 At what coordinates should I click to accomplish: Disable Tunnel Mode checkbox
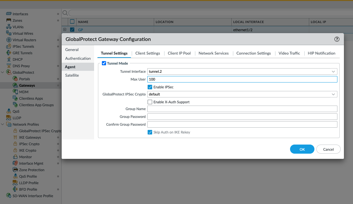click(104, 63)
